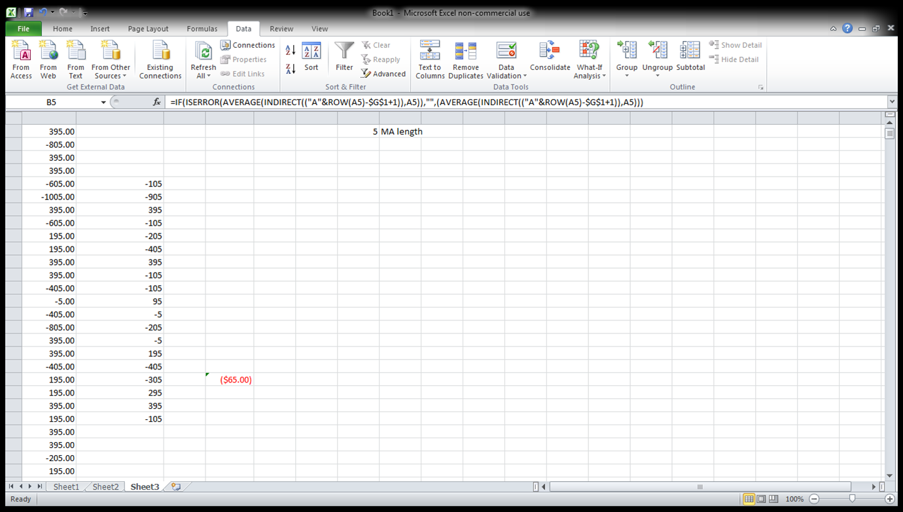Image resolution: width=903 pixels, height=512 pixels.
Task: Turn on Filter for the data
Action: coord(344,58)
